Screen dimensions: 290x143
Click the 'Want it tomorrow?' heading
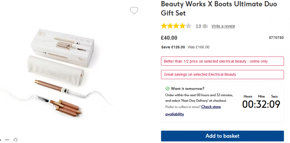187,89
